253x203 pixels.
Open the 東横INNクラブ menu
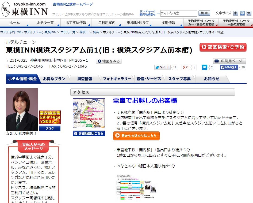[x=137, y=23]
